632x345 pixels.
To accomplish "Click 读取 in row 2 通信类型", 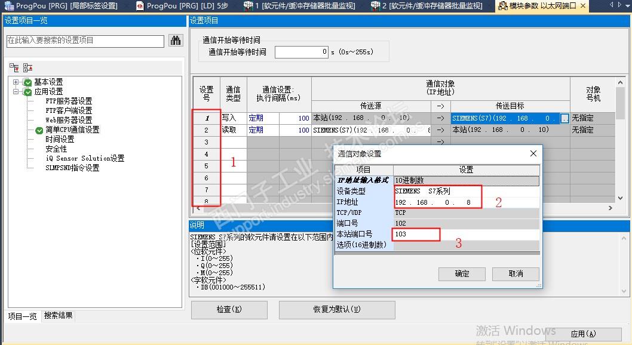I will pos(234,130).
